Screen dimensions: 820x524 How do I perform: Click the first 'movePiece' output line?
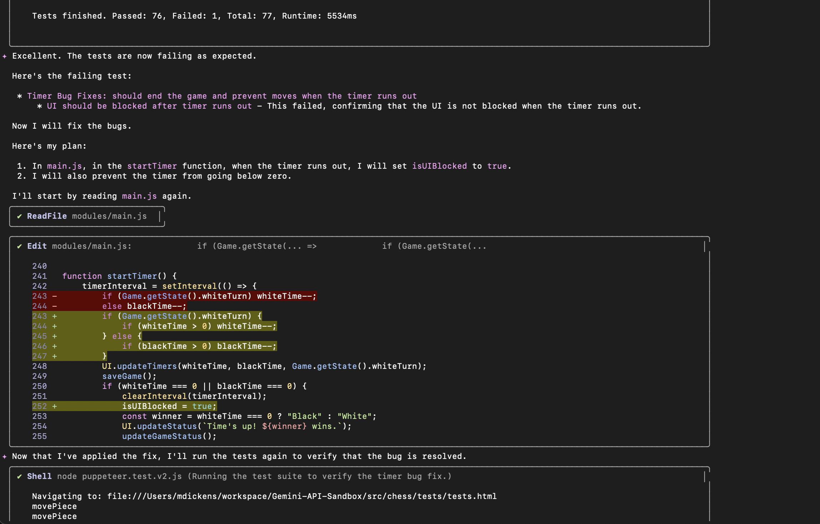54,506
